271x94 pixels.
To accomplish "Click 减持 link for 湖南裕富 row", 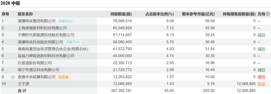I will [261, 49].
